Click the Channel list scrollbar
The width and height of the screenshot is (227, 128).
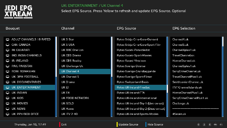click(x=112, y=77)
